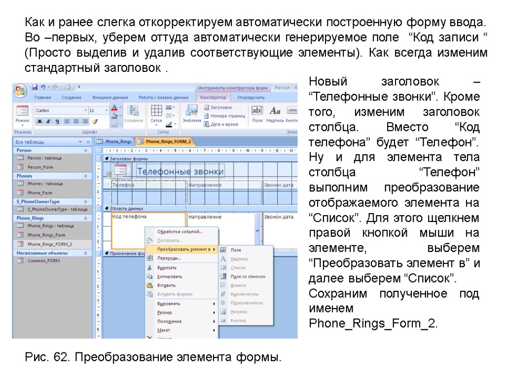Select the Поле text box control
The width and height of the screenshot is (505, 378).
pos(257,114)
